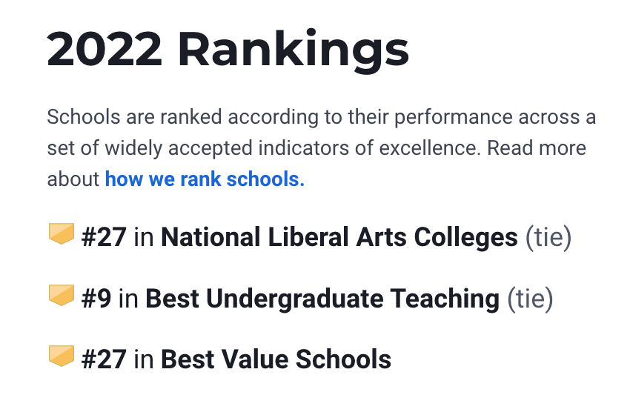Open the "how we rank schools" link
630x415 pixels.
click(205, 179)
